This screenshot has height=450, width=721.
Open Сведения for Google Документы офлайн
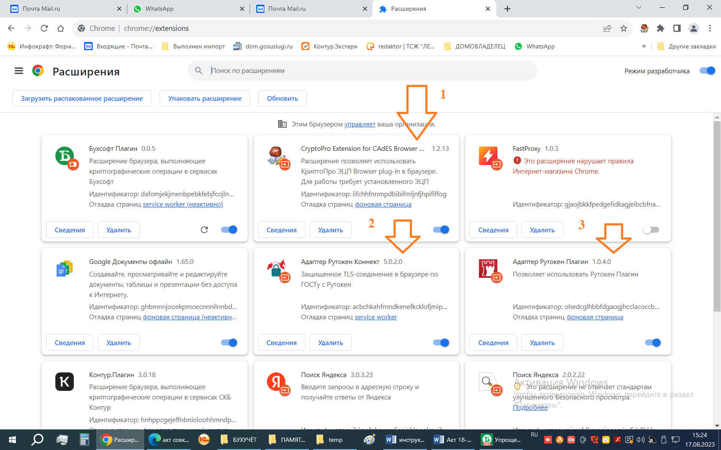[70, 342]
